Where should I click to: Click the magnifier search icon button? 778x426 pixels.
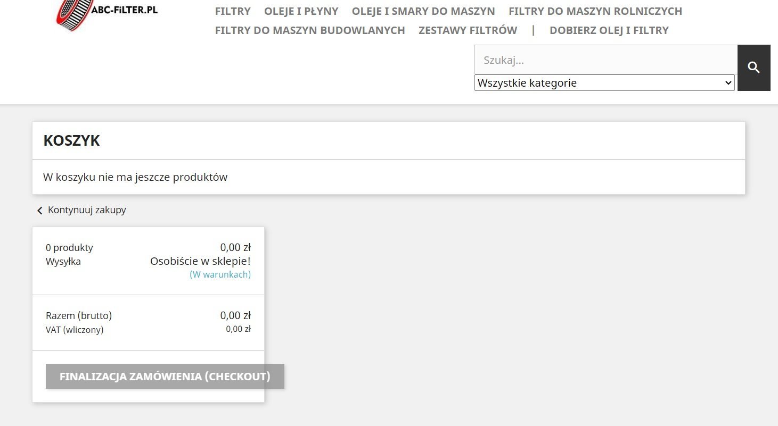tap(754, 68)
